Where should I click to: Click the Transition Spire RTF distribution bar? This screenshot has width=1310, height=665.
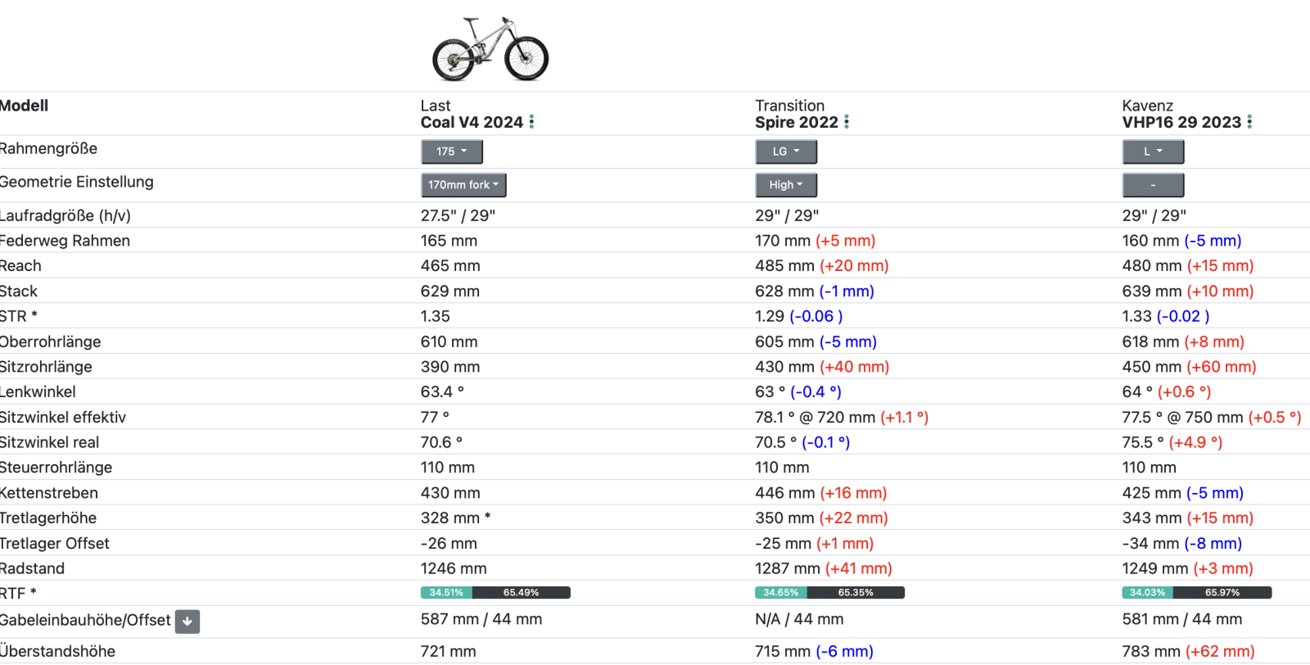[829, 592]
